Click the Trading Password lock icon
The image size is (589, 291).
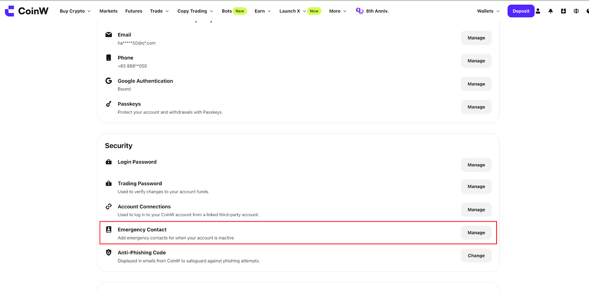tap(109, 183)
